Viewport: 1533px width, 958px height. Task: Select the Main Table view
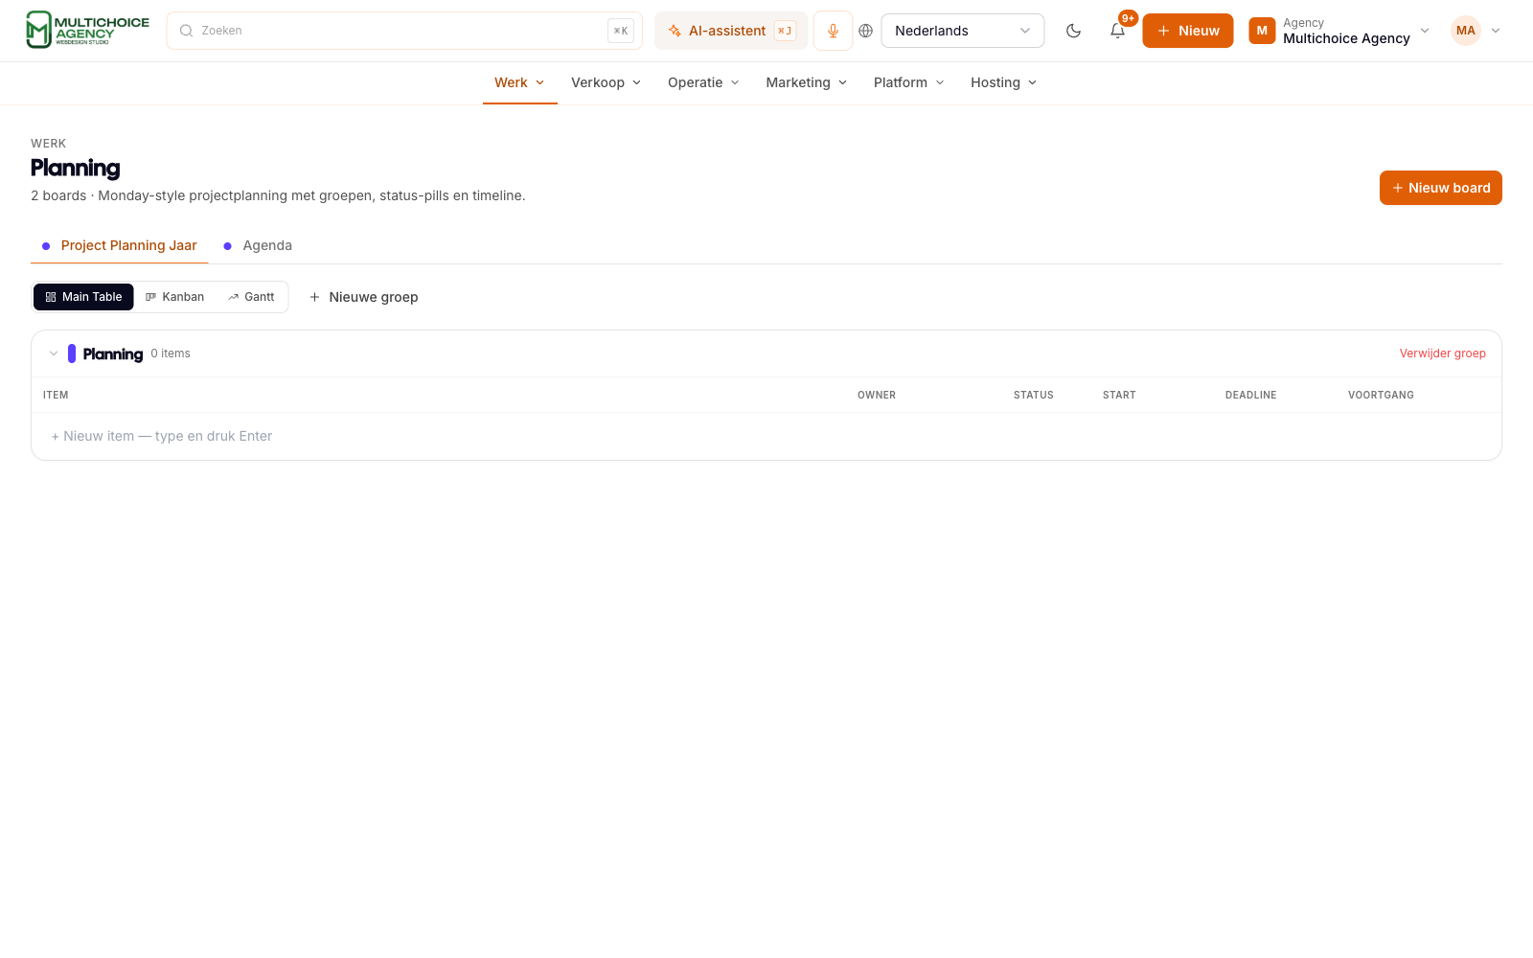83,297
